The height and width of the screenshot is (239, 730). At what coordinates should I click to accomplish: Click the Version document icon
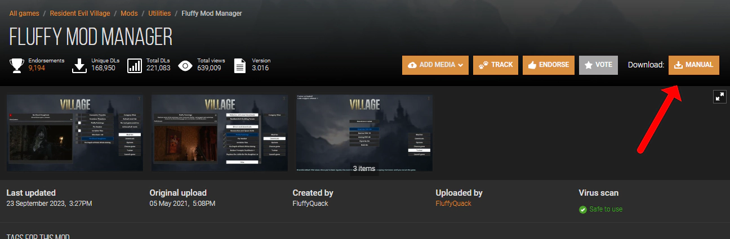point(239,65)
